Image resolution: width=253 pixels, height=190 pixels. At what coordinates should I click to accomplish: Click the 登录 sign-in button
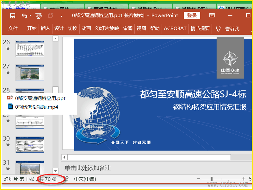click(192, 16)
